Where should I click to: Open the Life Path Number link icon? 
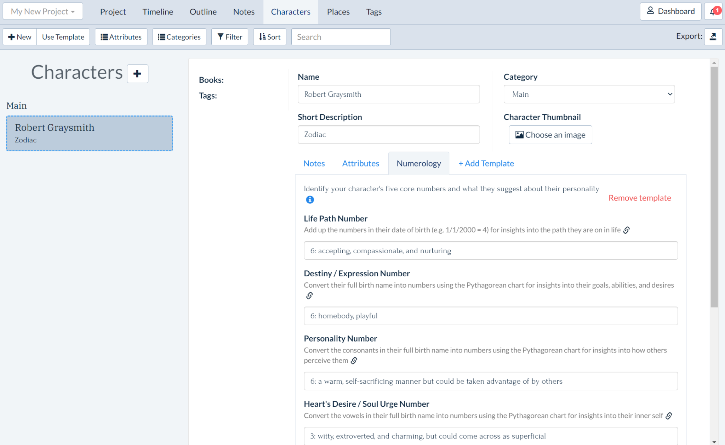pos(627,230)
